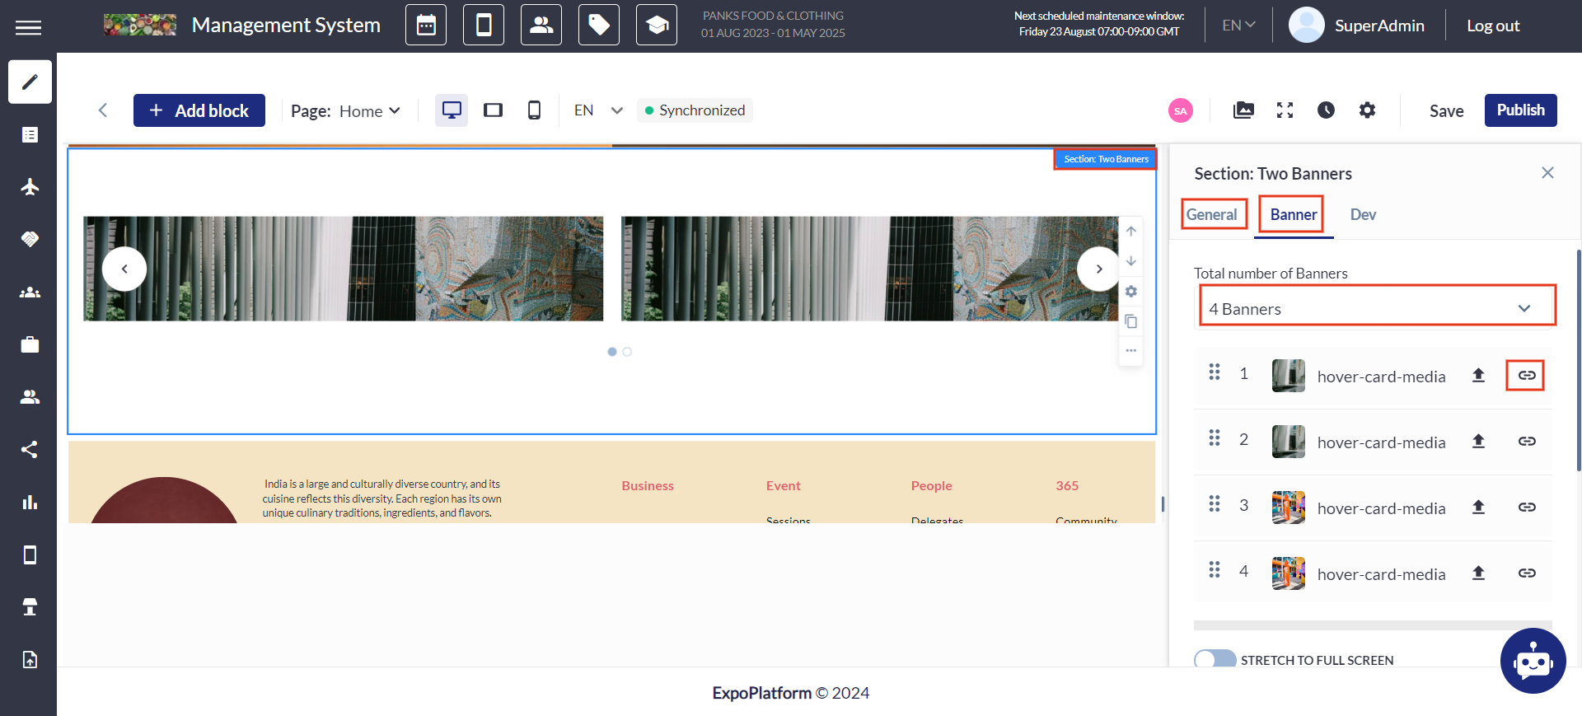Open the groups icon in sidebar
Viewport: 1582px width, 716px height.
30,292
